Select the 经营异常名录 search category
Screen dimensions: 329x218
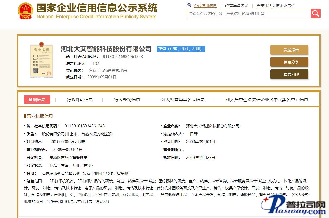[x=237, y=6]
